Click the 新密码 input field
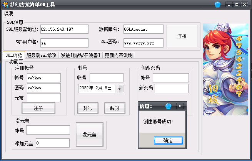 click(x=172, y=89)
